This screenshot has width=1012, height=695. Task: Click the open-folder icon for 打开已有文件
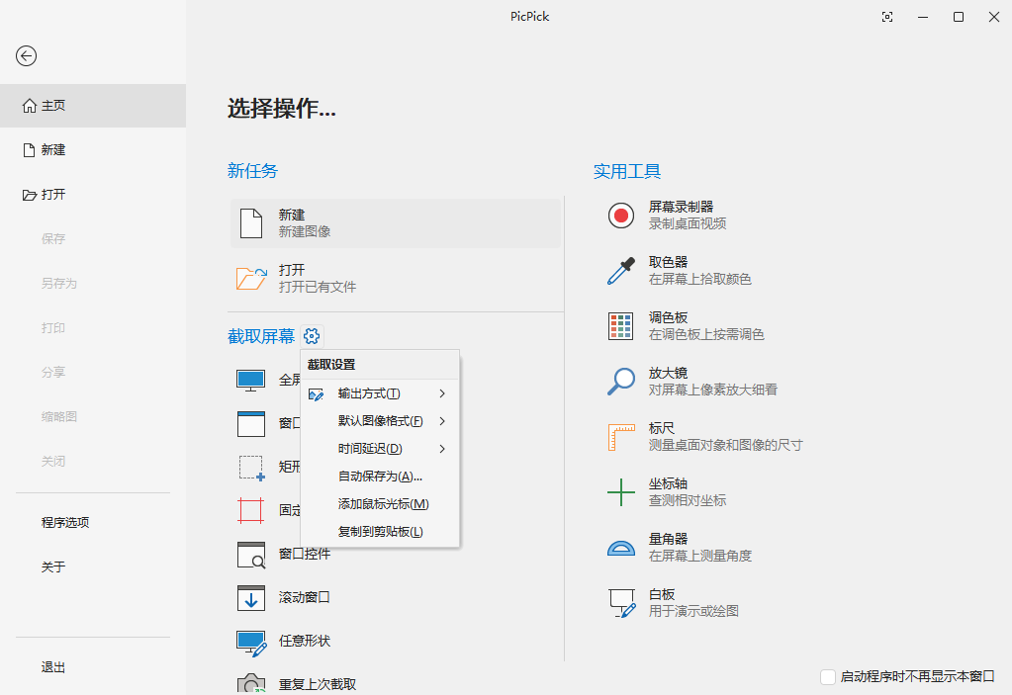[x=251, y=278]
